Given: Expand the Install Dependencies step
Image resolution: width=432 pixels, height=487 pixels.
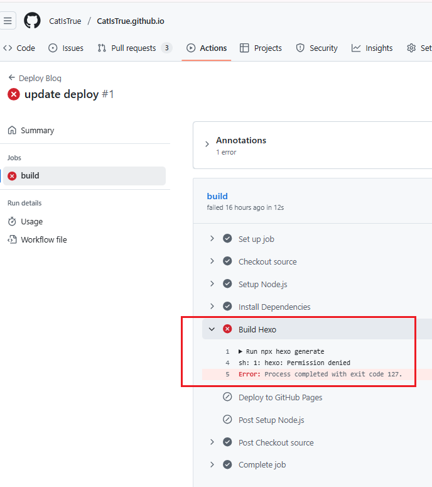Looking at the screenshot, I should (212, 307).
